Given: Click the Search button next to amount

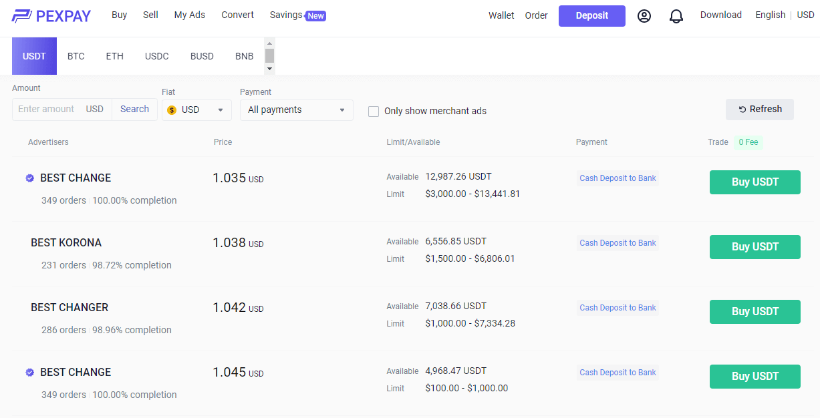Looking at the screenshot, I should pyautogui.click(x=134, y=109).
